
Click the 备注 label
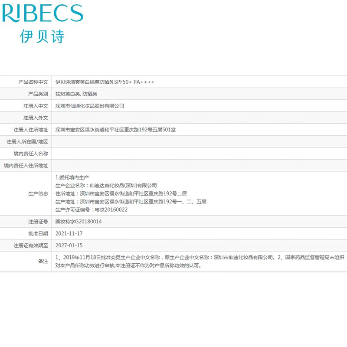coord(43,262)
